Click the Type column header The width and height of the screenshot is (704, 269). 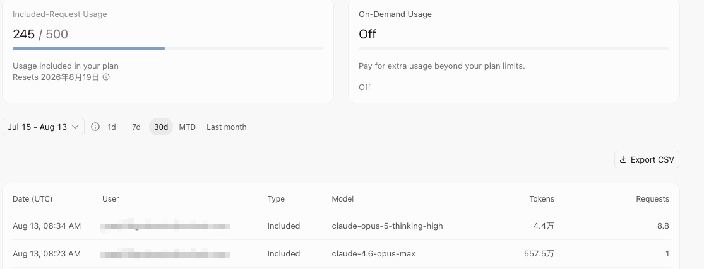[276, 198]
